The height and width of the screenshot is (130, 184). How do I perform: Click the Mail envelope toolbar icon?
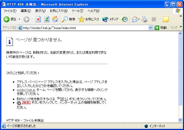coord(135,19)
